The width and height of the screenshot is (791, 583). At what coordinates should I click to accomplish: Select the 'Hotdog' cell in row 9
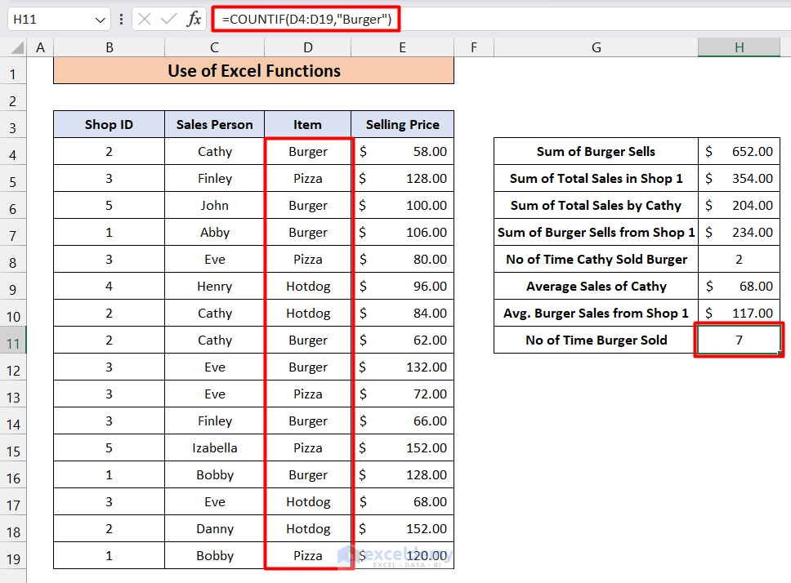point(308,287)
